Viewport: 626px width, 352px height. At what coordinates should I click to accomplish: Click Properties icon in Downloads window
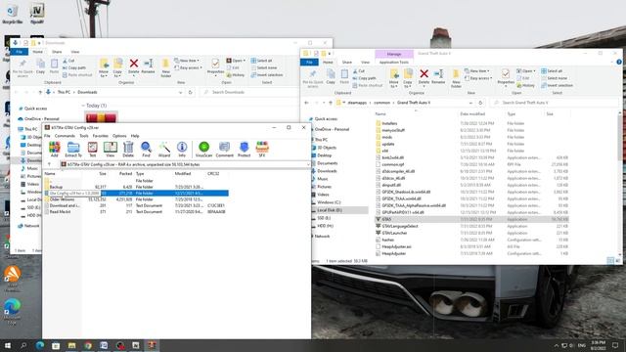point(215,66)
